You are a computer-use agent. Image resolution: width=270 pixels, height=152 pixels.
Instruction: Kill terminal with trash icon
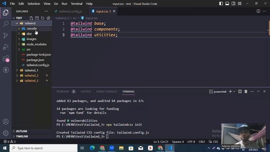click(246, 92)
